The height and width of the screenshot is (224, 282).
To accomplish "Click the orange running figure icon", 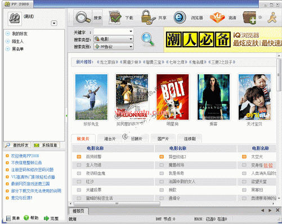I will (272, 17).
